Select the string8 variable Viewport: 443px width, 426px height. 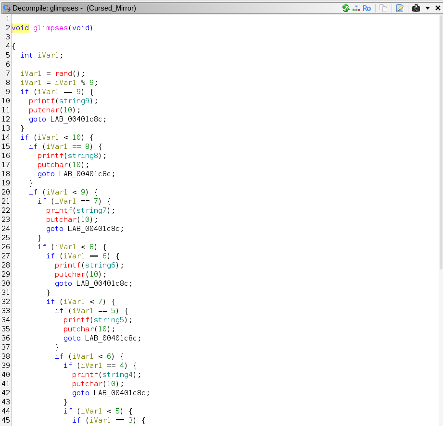(83, 156)
